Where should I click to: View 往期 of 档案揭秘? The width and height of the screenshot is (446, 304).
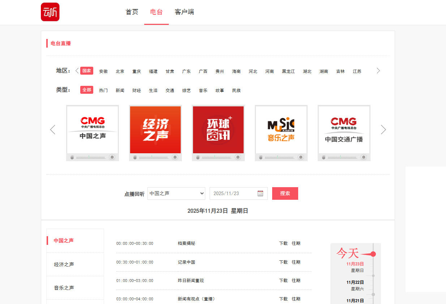coord(296,243)
